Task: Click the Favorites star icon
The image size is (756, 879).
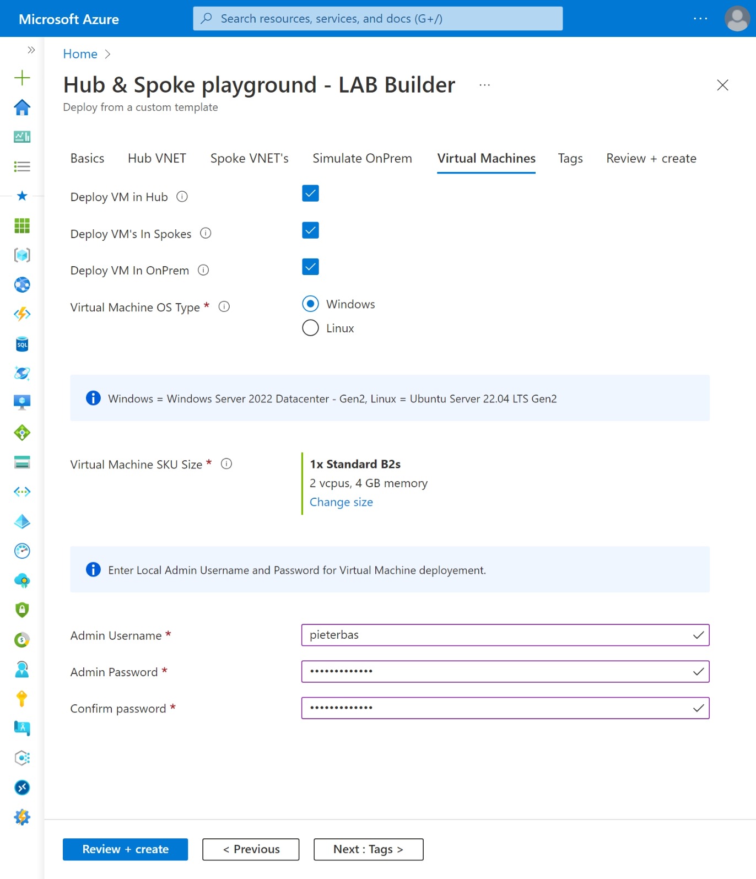Action: 22,196
